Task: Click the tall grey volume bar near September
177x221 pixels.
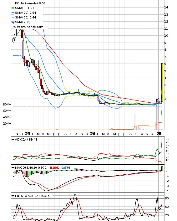Action: [134, 122]
